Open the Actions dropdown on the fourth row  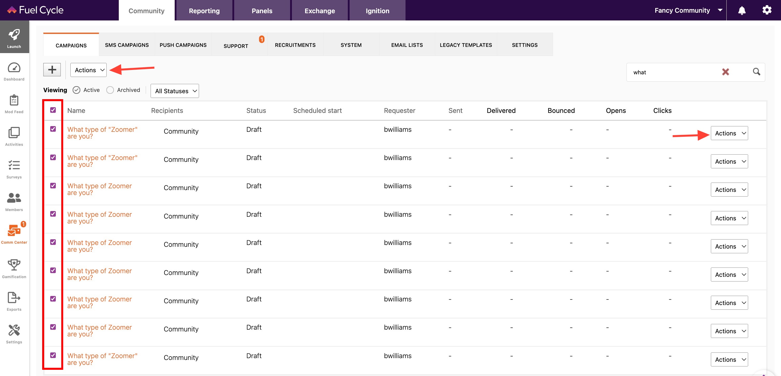point(729,218)
